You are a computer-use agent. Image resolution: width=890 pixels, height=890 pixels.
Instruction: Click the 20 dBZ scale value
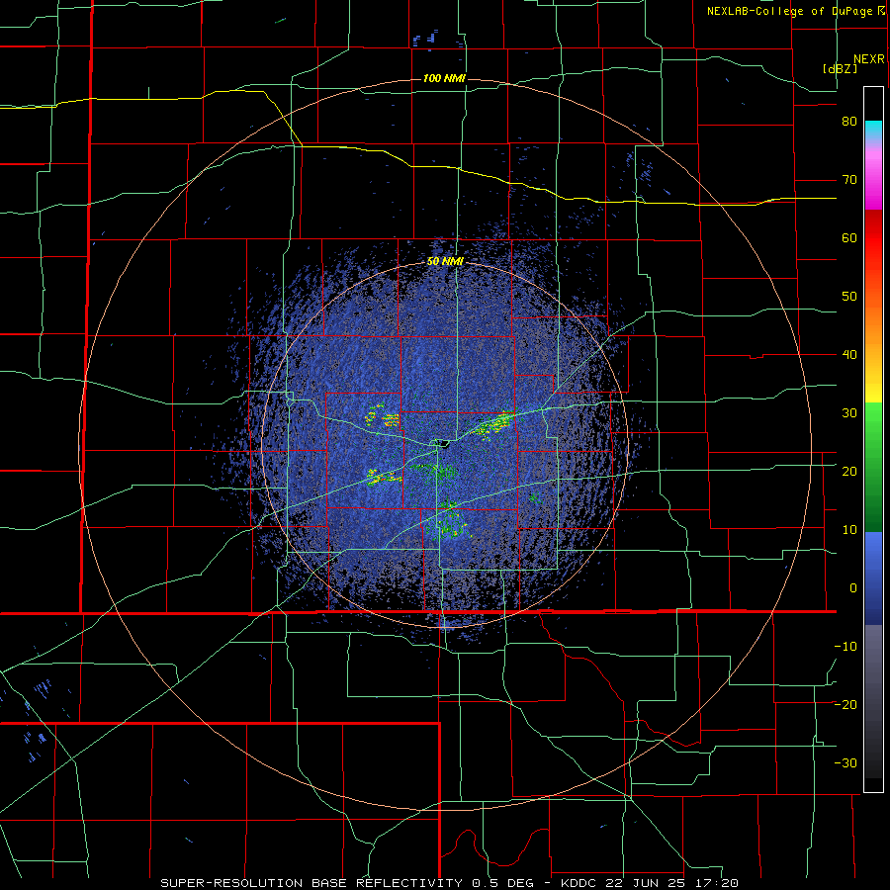849,472
